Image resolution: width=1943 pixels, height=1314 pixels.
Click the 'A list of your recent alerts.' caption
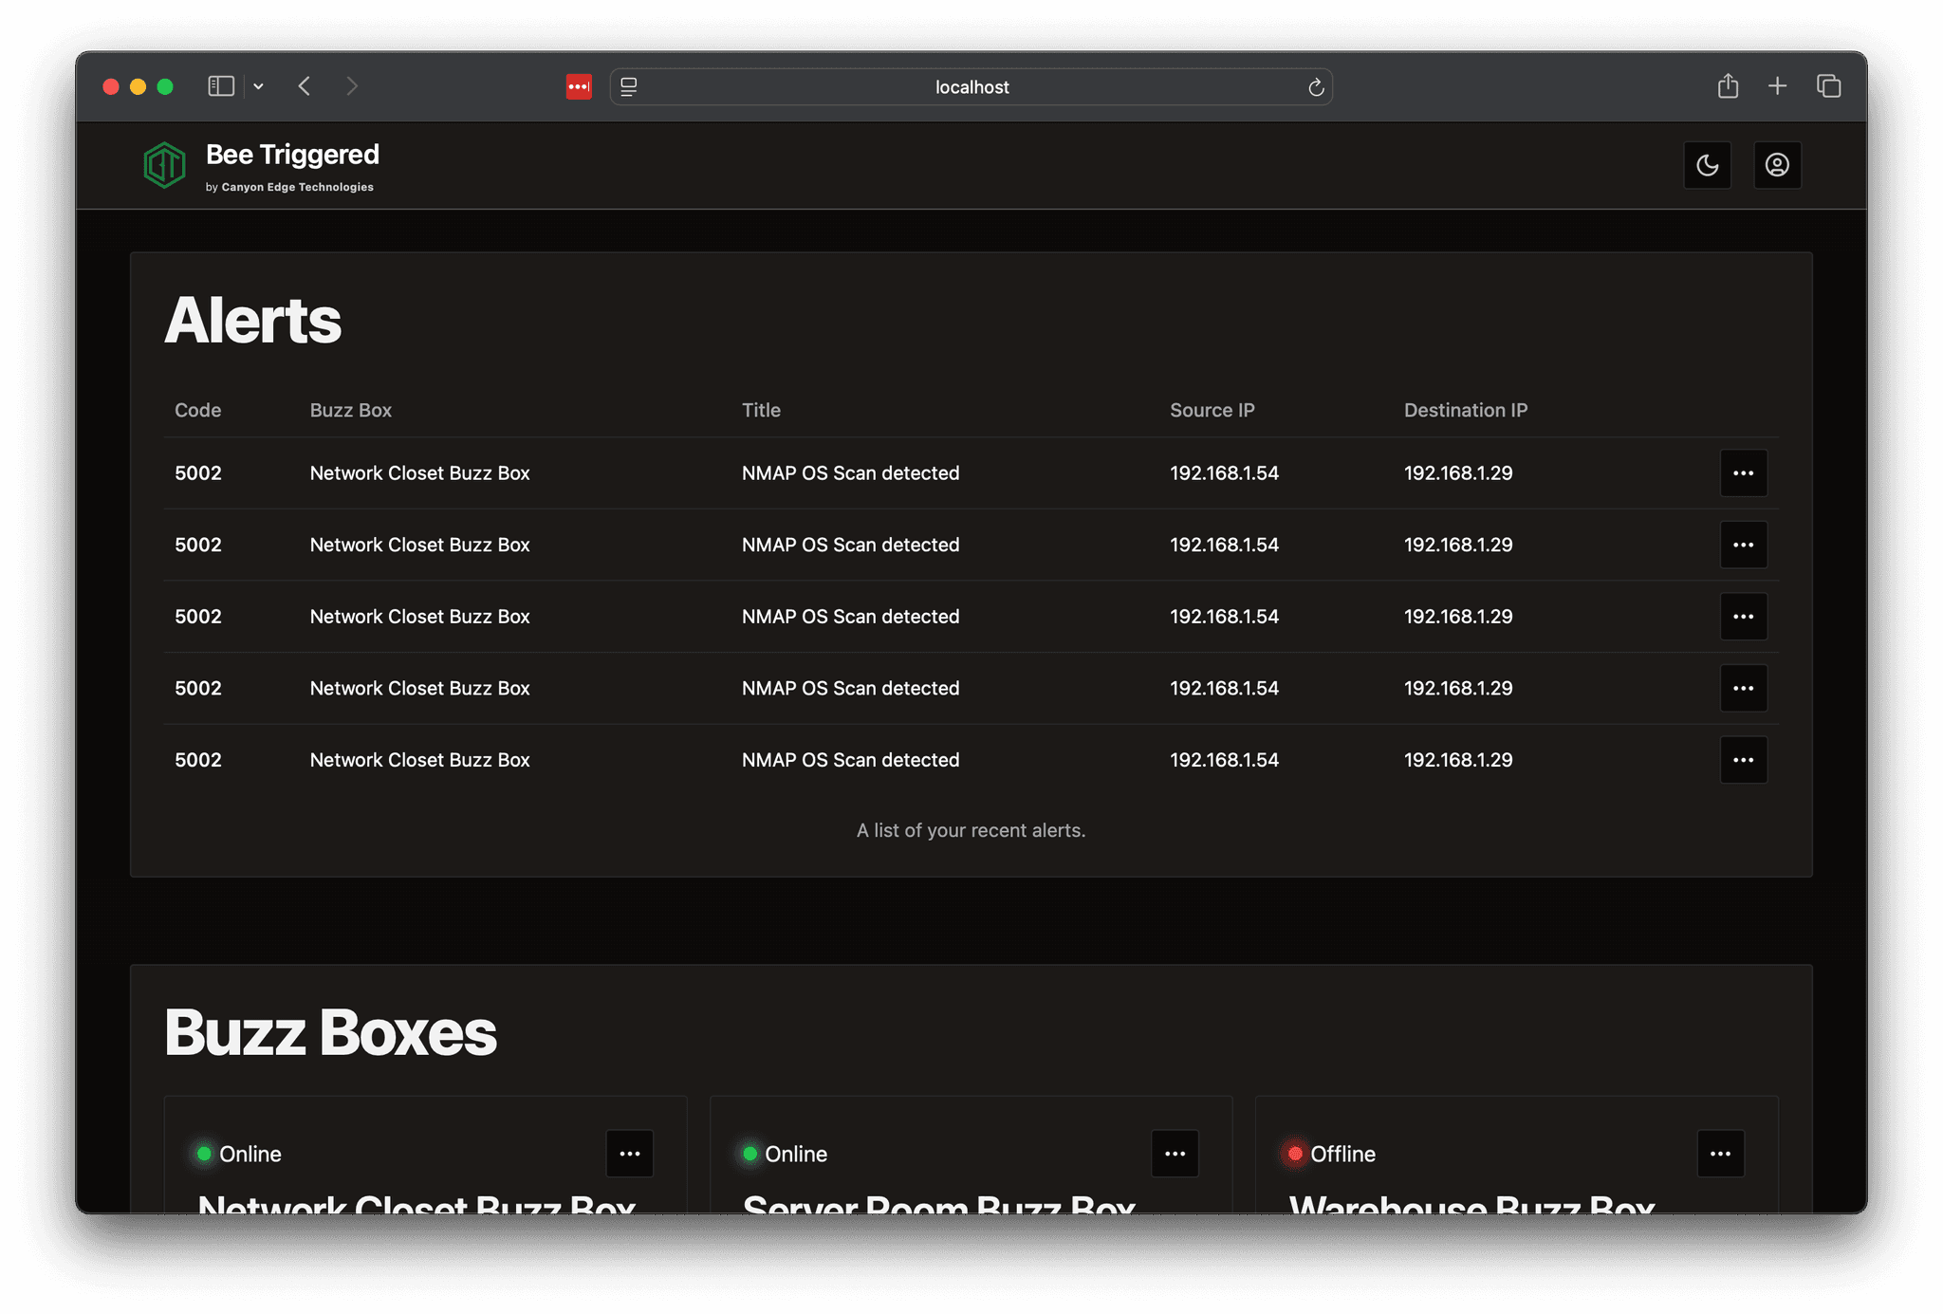(x=971, y=830)
